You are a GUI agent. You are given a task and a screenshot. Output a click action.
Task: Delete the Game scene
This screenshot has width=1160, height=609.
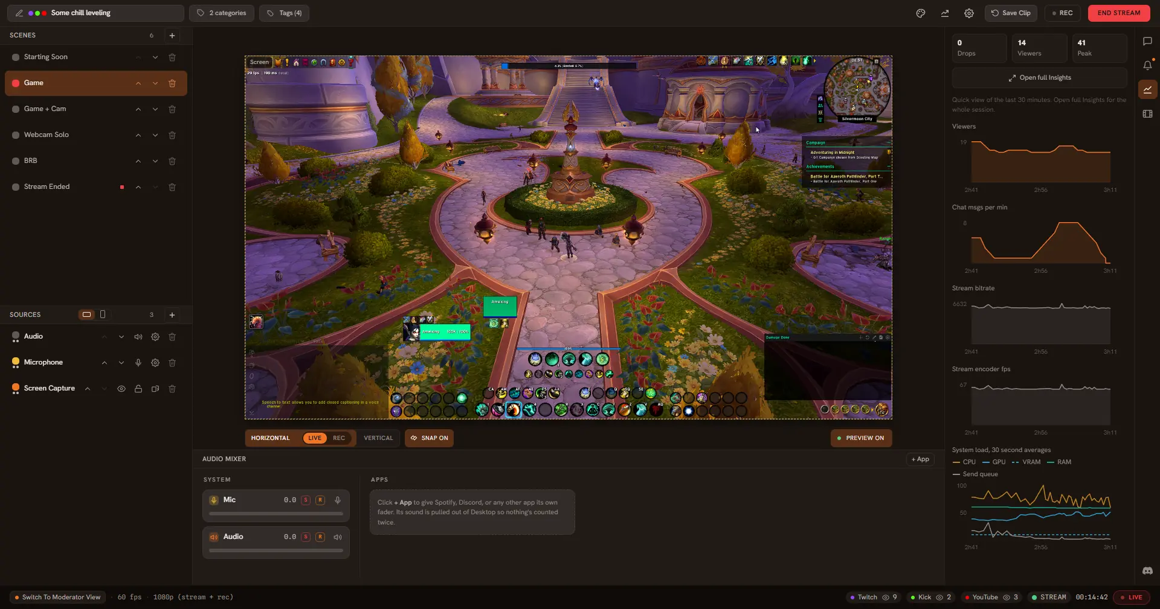point(172,83)
